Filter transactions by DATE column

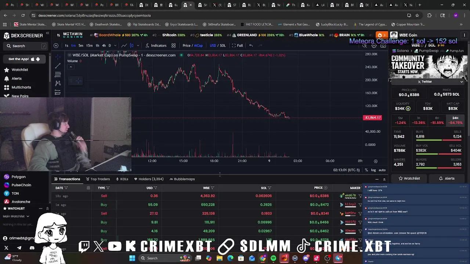(66, 188)
